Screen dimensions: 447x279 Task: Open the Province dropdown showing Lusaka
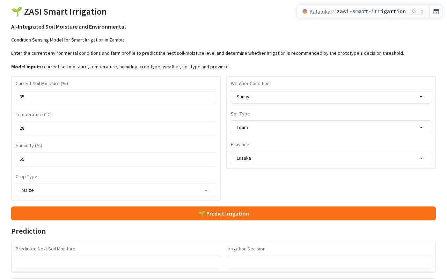pyautogui.click(x=331, y=158)
